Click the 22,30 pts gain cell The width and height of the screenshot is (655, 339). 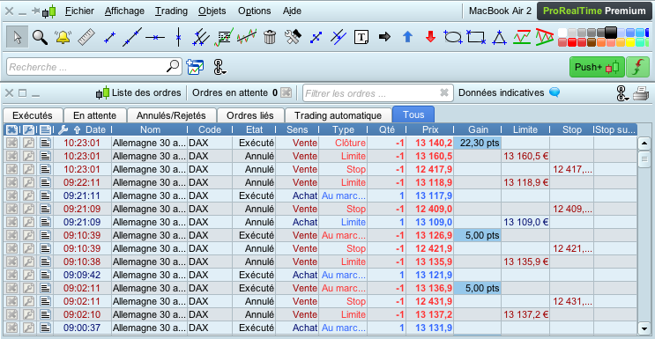click(478, 144)
